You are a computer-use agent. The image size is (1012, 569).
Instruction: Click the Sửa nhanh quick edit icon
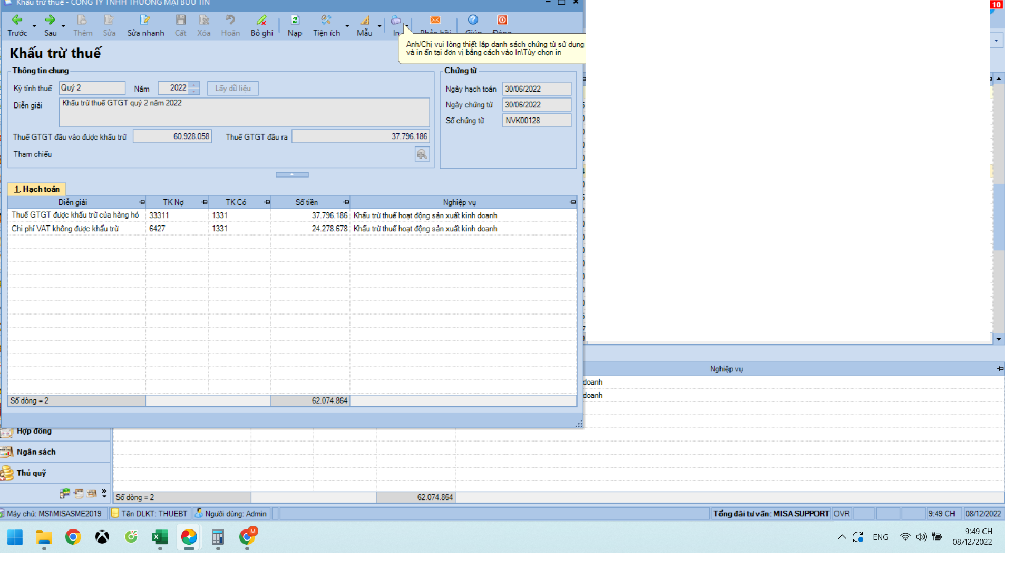(145, 20)
